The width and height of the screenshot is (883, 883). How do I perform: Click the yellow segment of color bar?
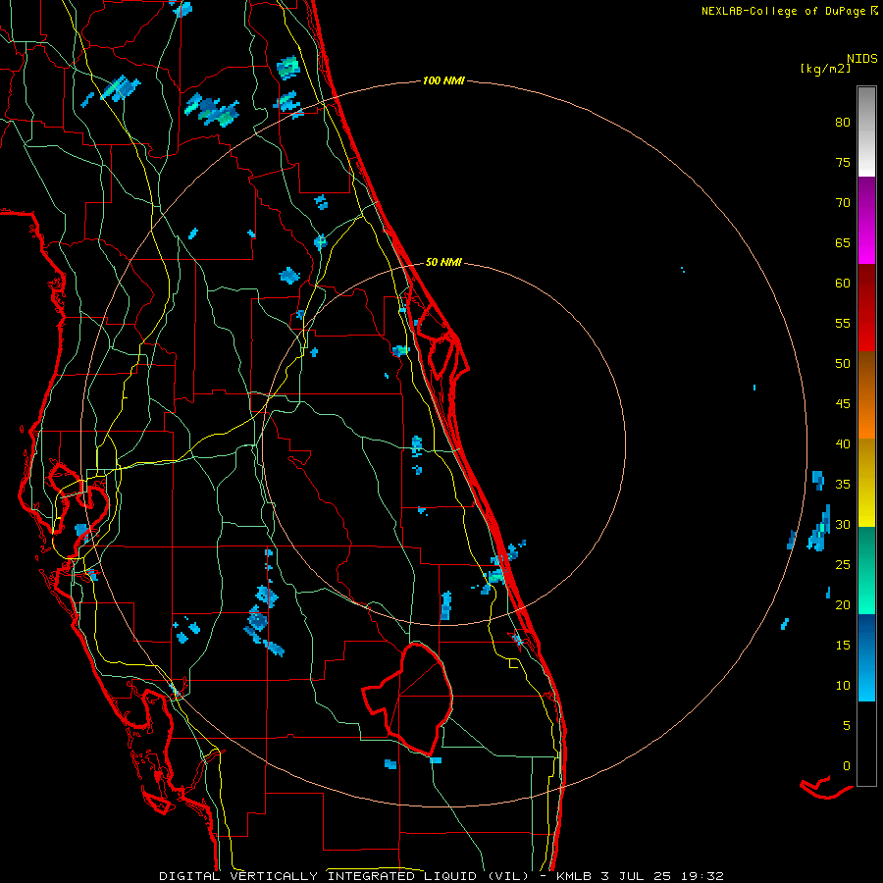coord(866,483)
